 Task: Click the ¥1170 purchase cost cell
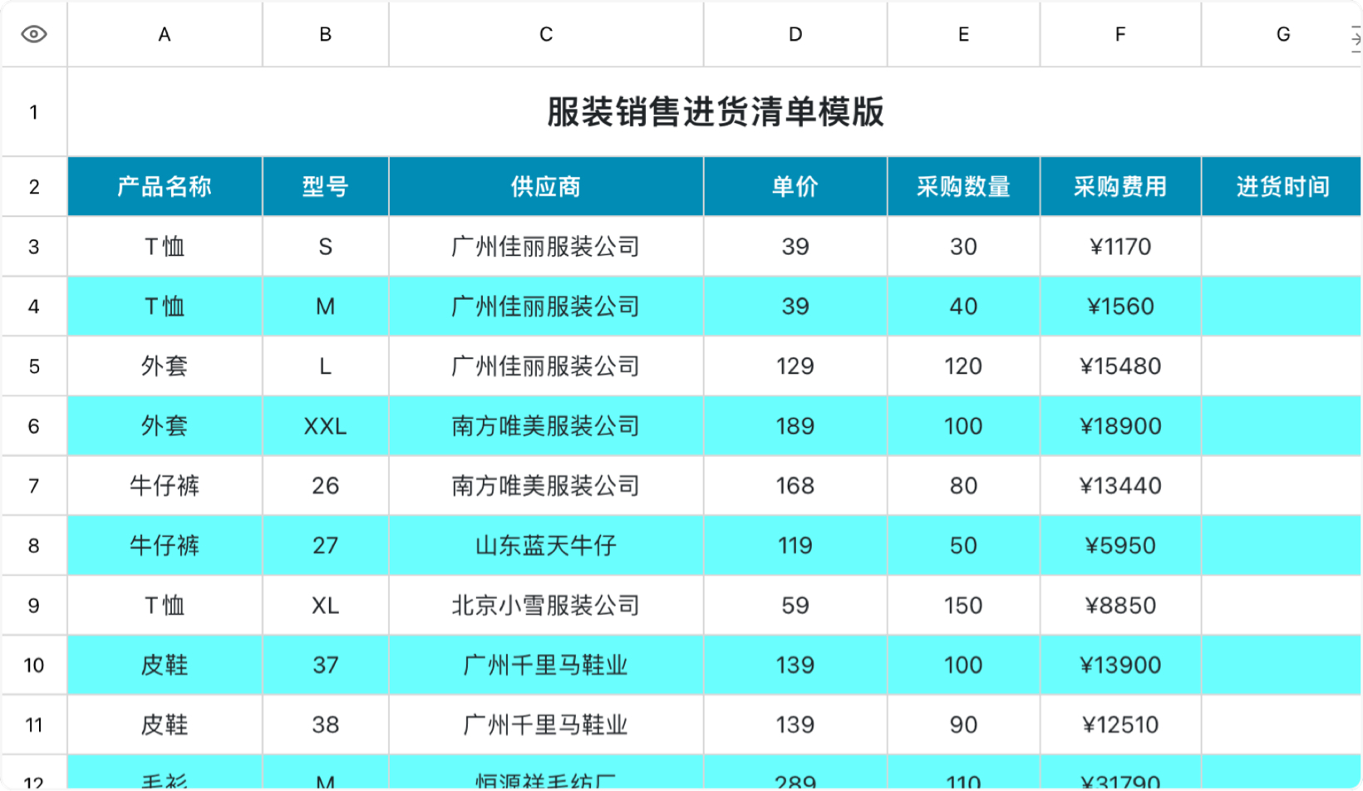[x=1120, y=247]
